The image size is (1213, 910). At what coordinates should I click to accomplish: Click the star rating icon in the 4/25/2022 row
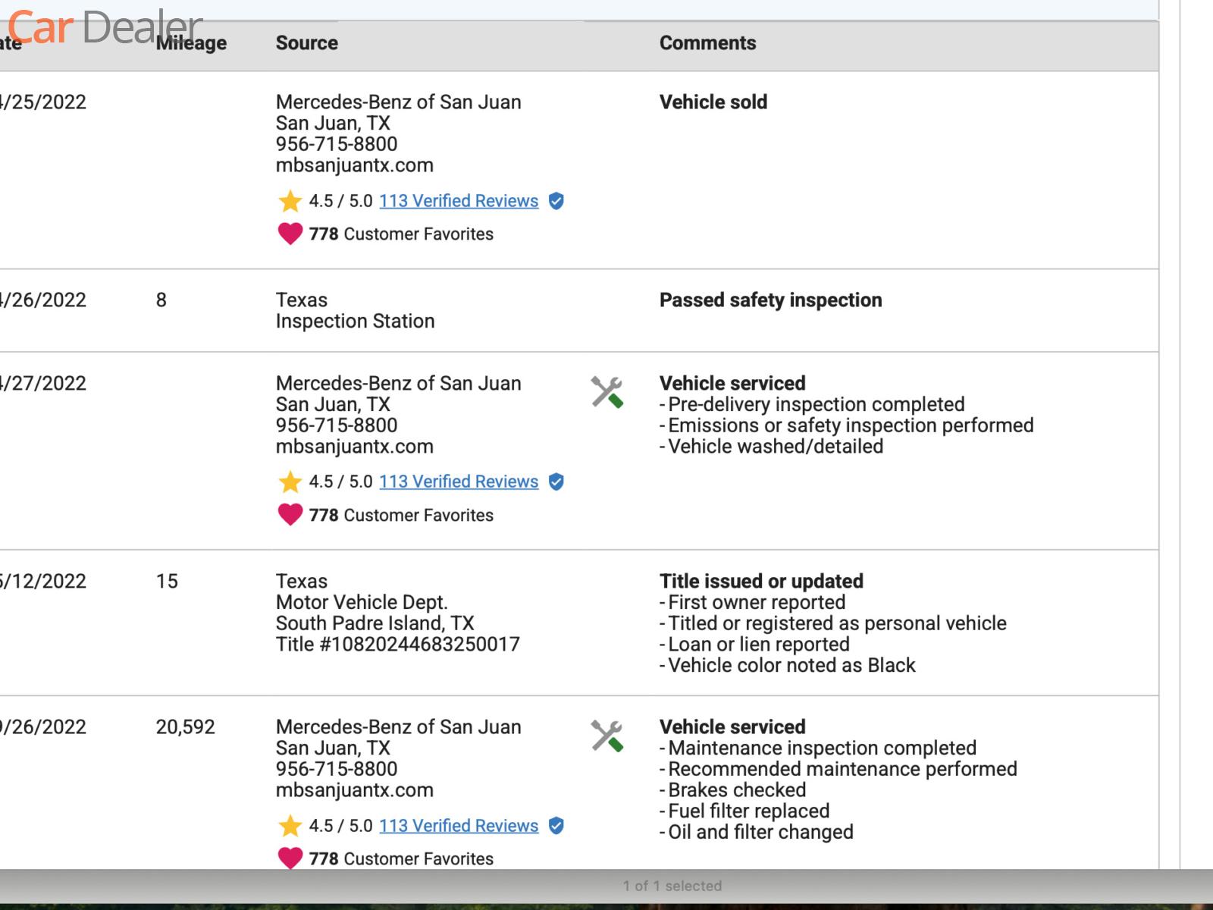tap(290, 201)
